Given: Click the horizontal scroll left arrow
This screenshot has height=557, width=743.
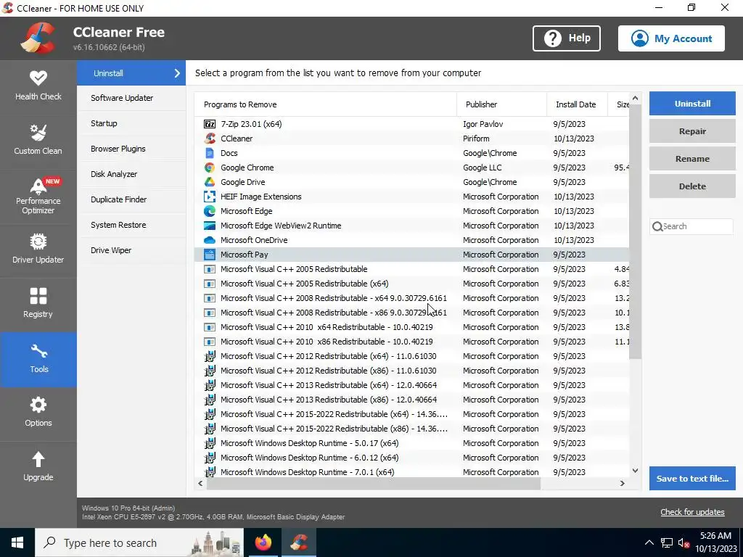Looking at the screenshot, I should click(200, 484).
